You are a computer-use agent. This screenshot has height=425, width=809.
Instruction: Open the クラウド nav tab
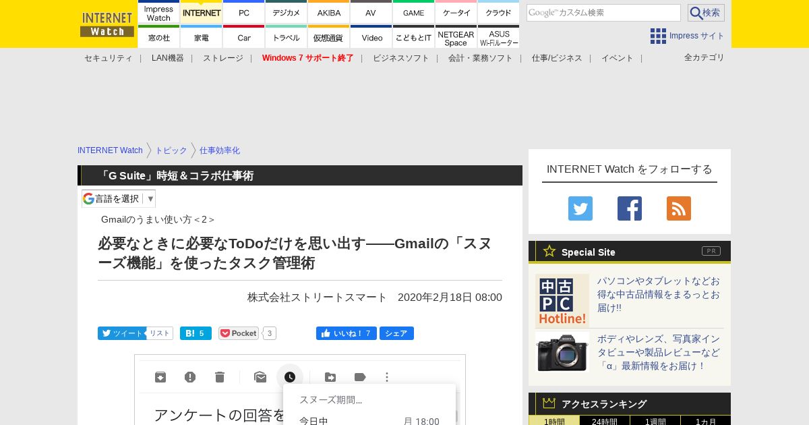pyautogui.click(x=498, y=12)
